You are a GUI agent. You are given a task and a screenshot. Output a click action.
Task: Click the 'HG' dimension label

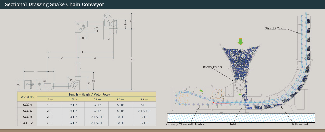click(x=125, y=25)
